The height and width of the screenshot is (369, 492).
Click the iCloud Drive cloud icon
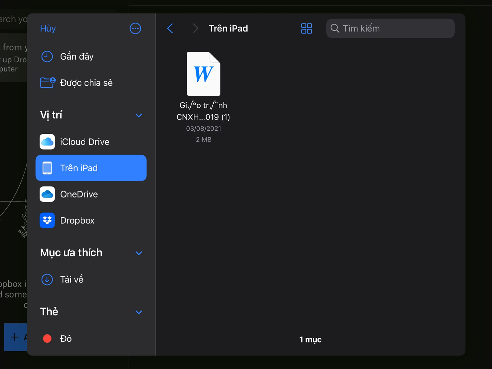tap(47, 142)
